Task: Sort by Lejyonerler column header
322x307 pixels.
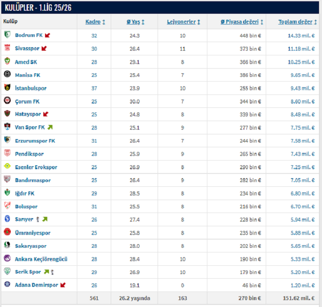Action: 183,21
